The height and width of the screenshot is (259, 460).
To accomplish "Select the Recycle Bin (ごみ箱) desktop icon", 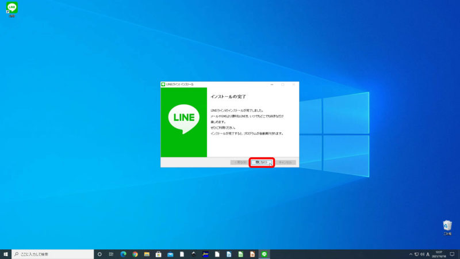I will click(x=447, y=227).
